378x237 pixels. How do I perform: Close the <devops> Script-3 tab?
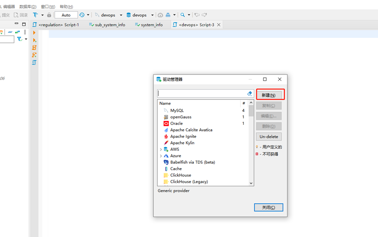pyautogui.click(x=218, y=24)
